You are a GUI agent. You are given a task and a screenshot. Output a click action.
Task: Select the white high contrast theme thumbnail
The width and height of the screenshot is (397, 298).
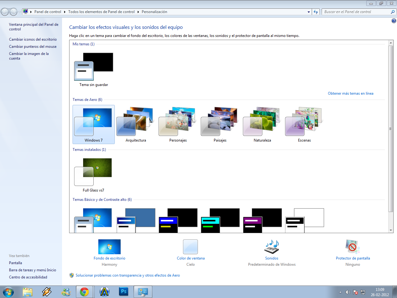[x=305, y=220]
